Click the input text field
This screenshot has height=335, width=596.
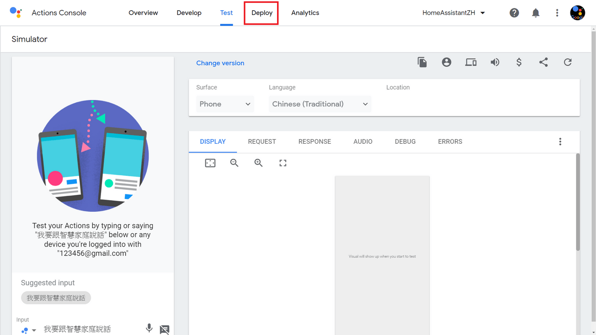(x=91, y=329)
